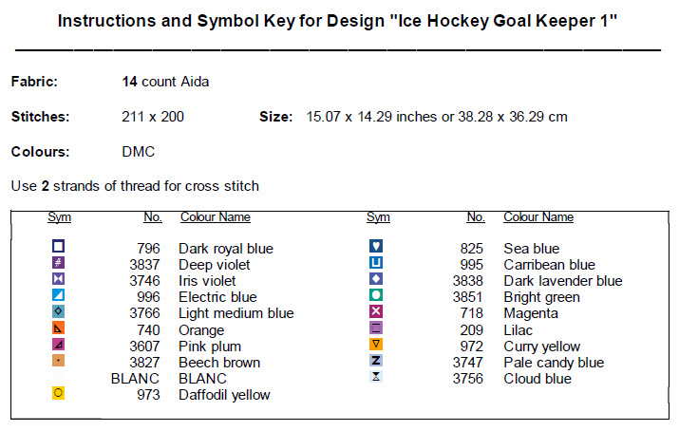Click the Orange triangle symbol icon

59,328
